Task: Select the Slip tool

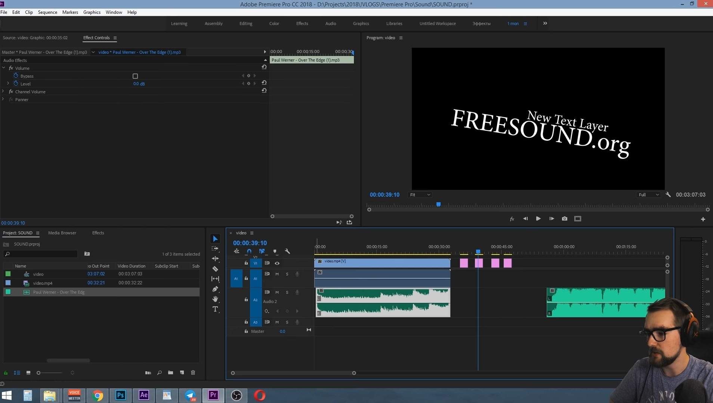Action: tap(215, 279)
